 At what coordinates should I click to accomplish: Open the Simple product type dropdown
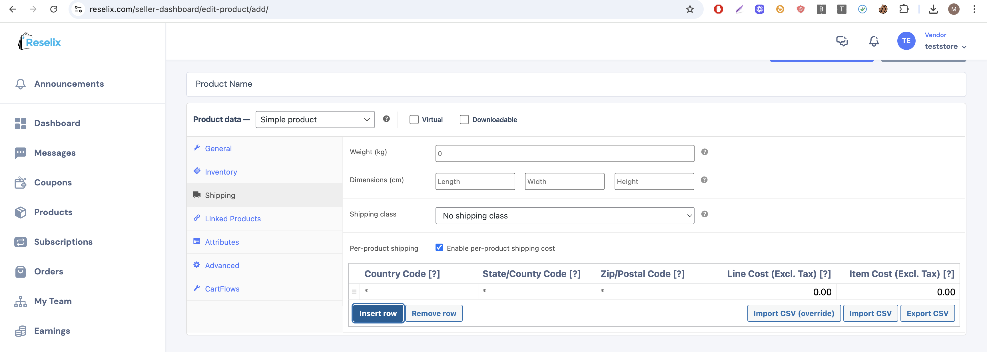(x=315, y=119)
